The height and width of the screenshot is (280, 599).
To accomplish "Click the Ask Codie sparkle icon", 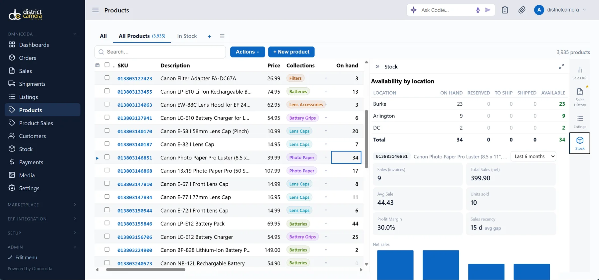I will coord(414,10).
